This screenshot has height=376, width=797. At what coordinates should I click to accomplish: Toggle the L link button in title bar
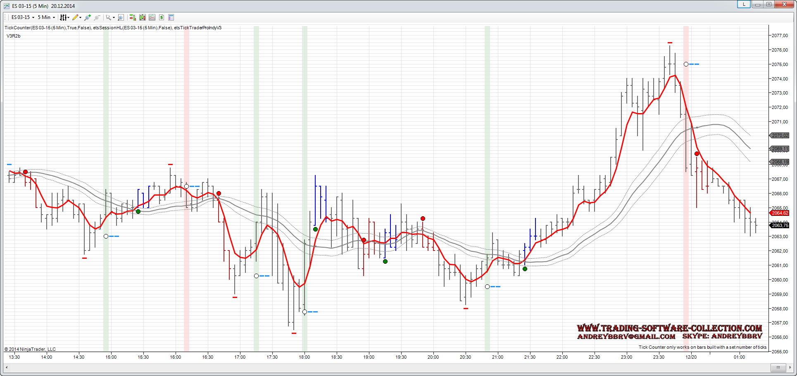pyautogui.click(x=744, y=4)
